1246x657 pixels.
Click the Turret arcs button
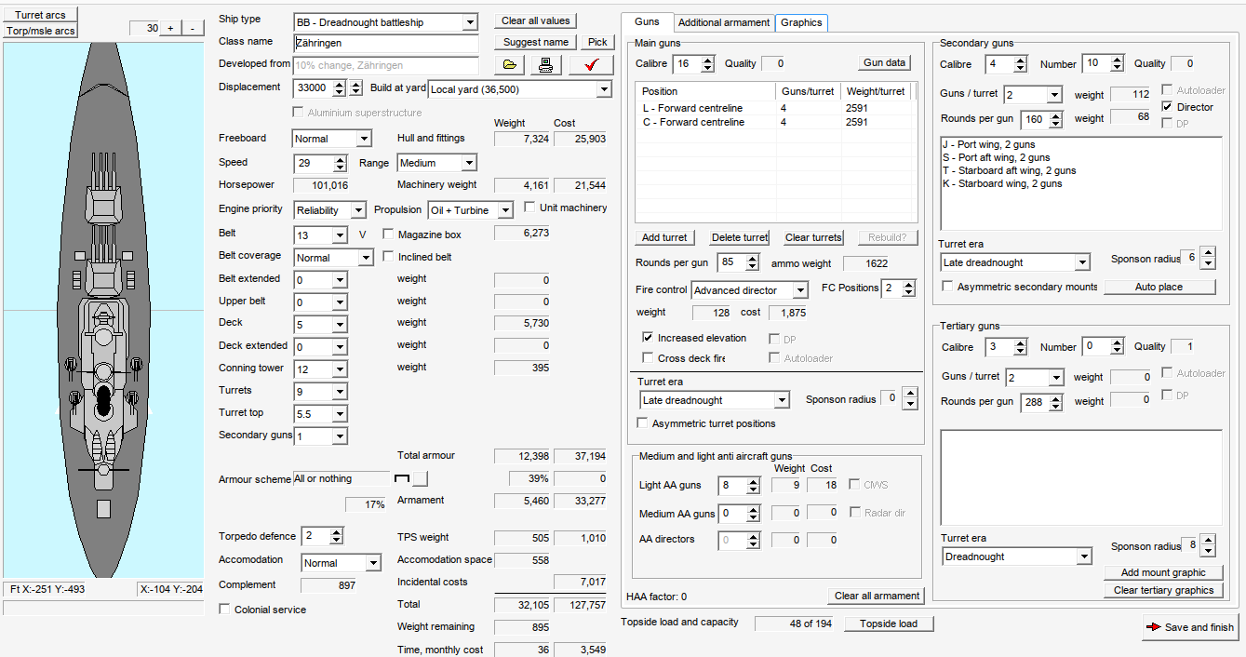tap(40, 15)
